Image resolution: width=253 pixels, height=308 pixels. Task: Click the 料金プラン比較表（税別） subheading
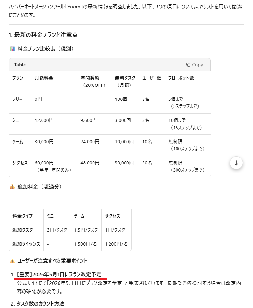click(45, 49)
